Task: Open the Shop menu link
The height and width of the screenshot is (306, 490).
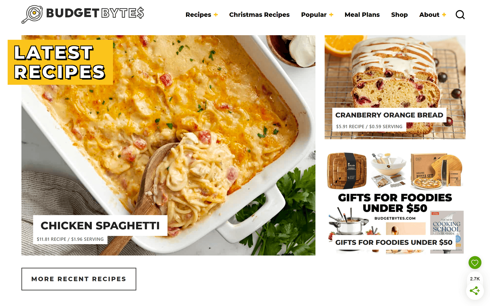Action: click(399, 15)
